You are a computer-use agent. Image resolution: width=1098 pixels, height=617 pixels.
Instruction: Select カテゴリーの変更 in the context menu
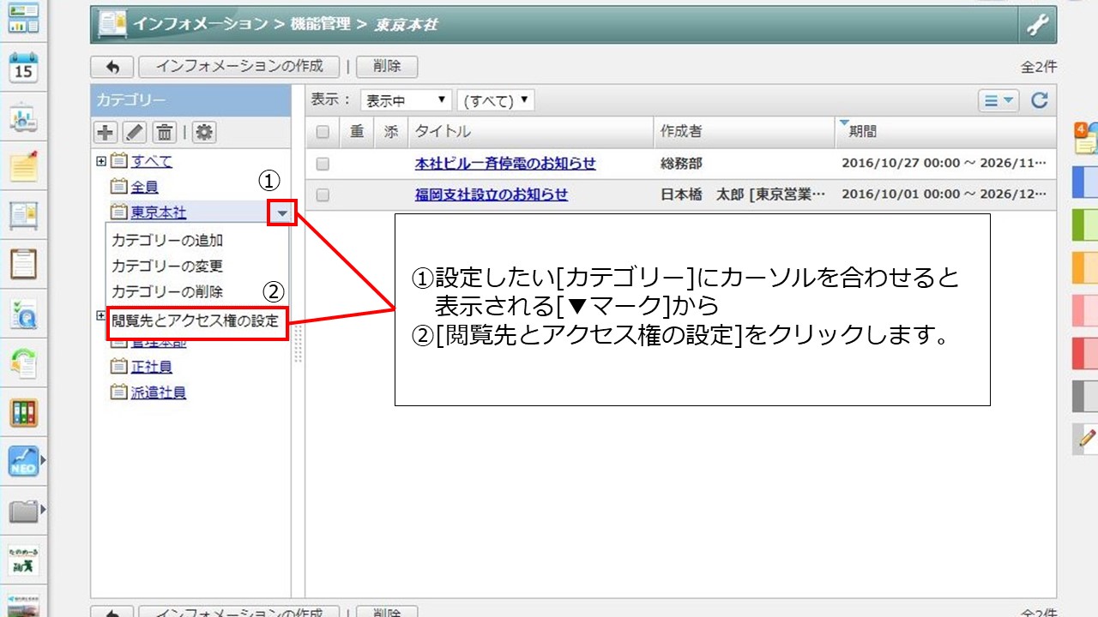point(167,266)
